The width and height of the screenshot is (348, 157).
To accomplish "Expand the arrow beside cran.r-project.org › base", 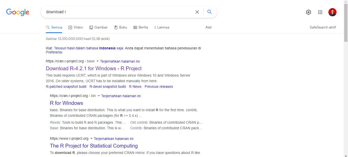I will click(97, 61).
